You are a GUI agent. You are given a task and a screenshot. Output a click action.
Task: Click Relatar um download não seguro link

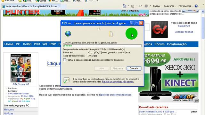[x=118, y=82]
